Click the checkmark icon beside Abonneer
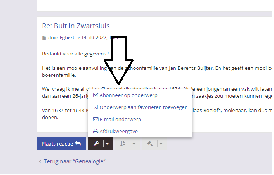 coord(95,95)
